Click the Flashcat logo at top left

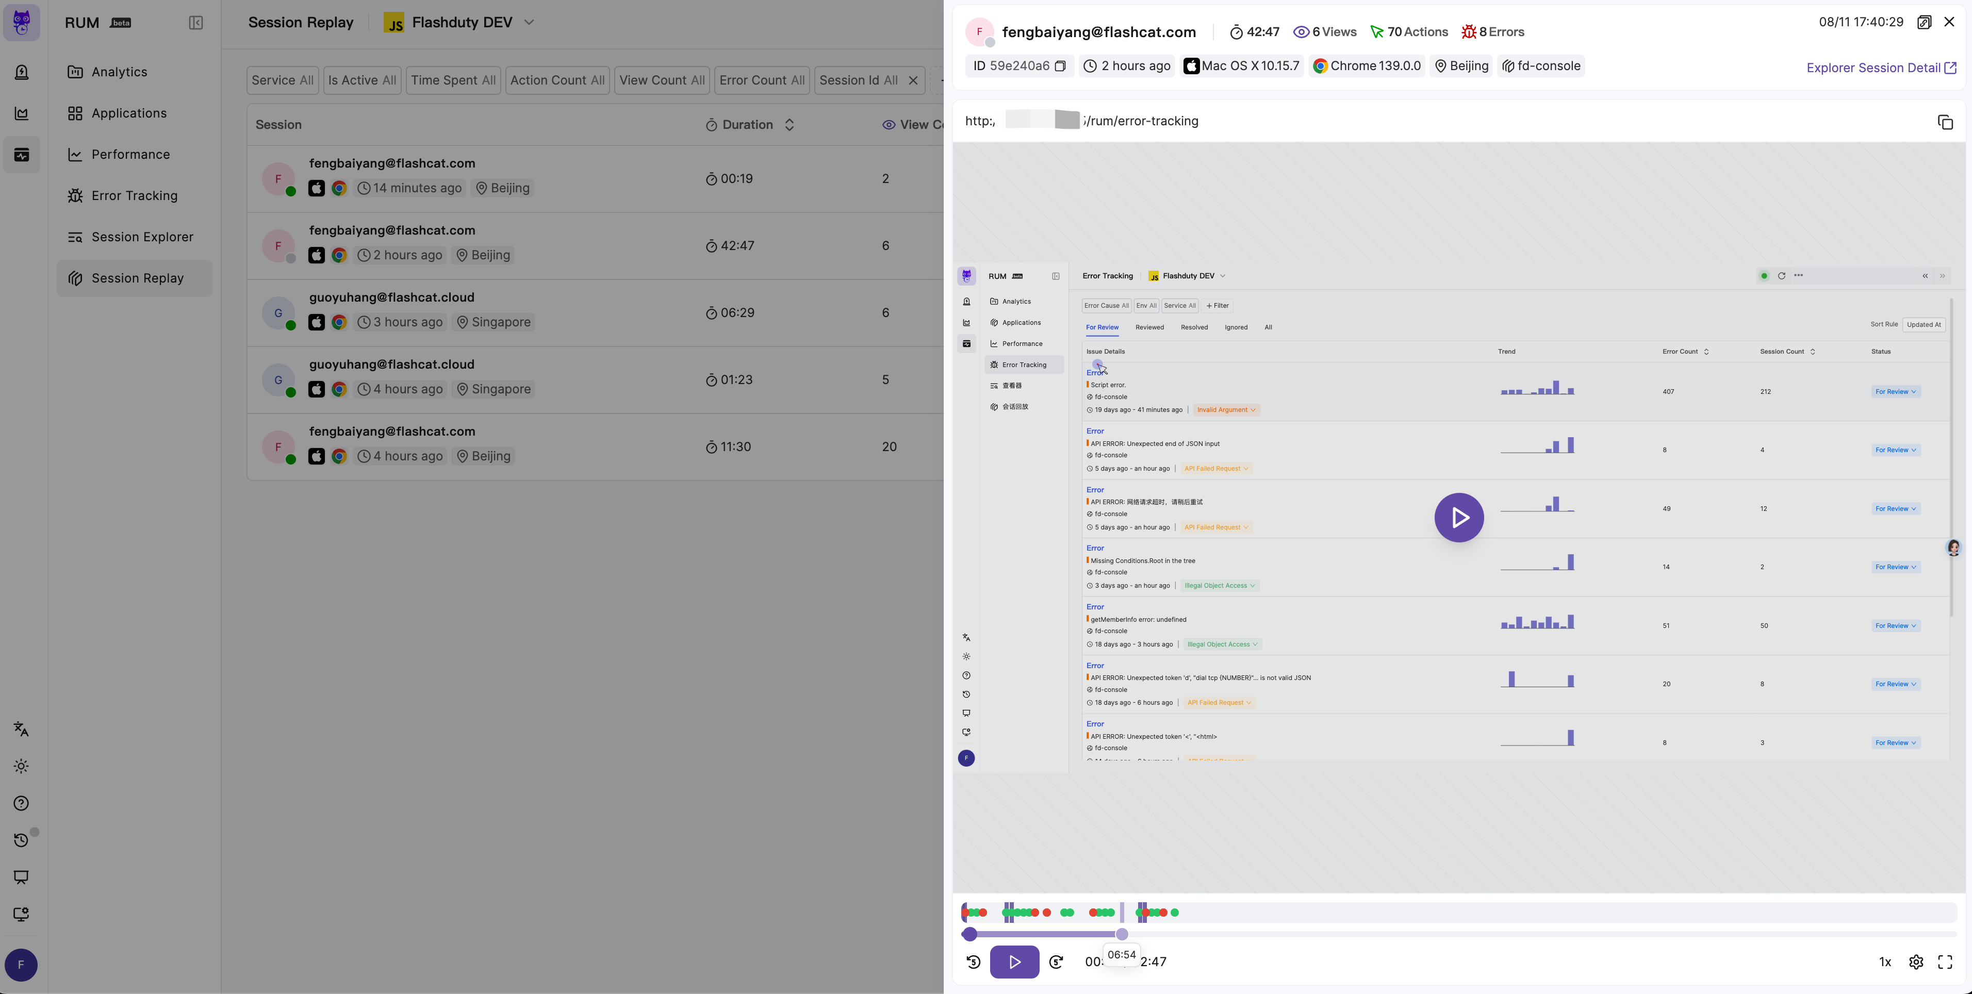coord(22,23)
